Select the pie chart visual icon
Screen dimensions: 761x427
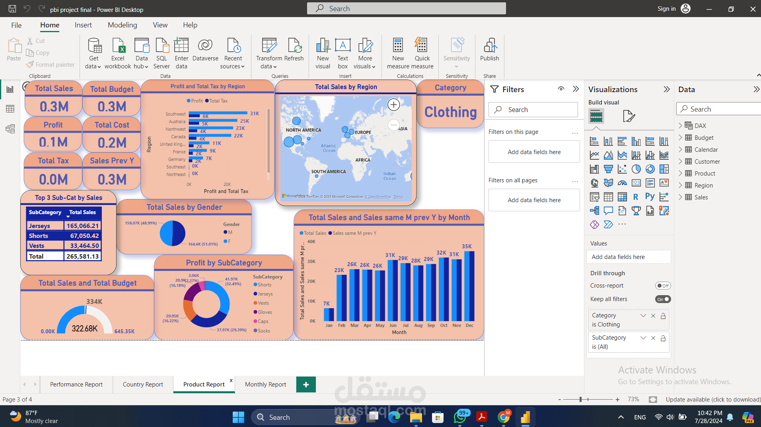click(x=636, y=169)
